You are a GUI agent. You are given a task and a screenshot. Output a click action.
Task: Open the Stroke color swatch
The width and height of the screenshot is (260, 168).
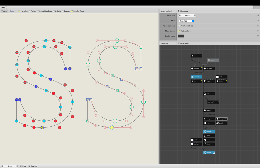coord(181,36)
